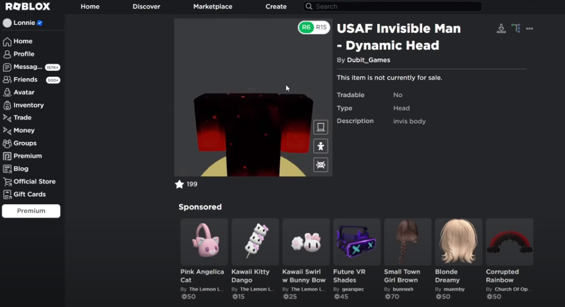Click the Type value Head
Image resolution: width=565 pixels, height=307 pixels.
(402, 108)
